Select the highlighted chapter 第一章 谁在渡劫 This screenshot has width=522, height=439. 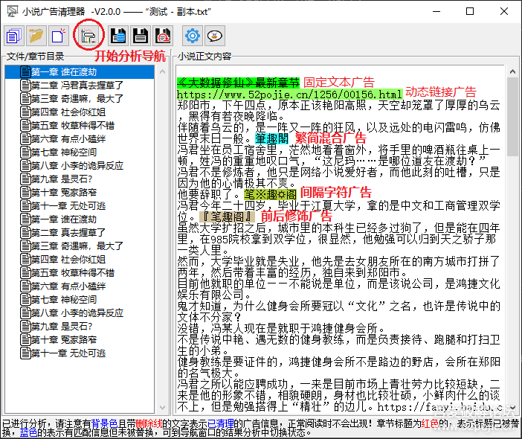click(x=80, y=72)
